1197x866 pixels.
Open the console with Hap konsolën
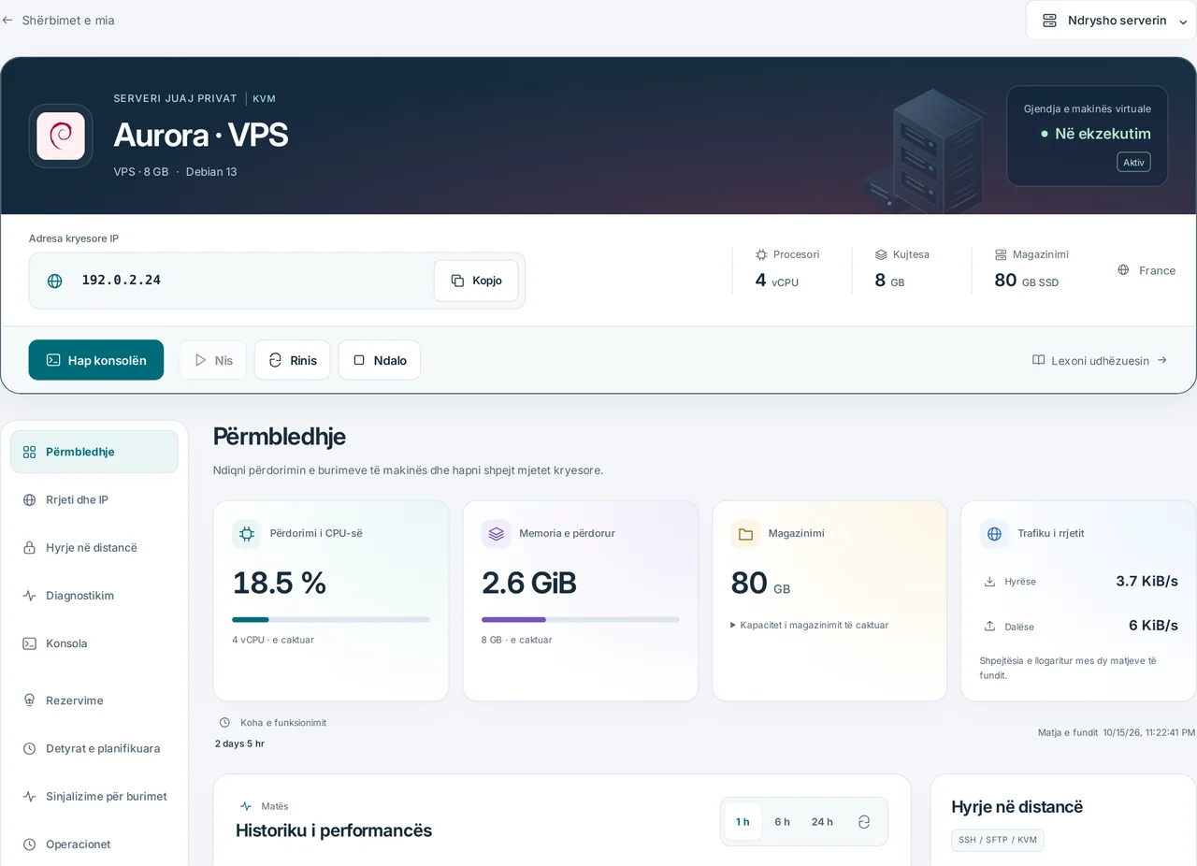96,360
